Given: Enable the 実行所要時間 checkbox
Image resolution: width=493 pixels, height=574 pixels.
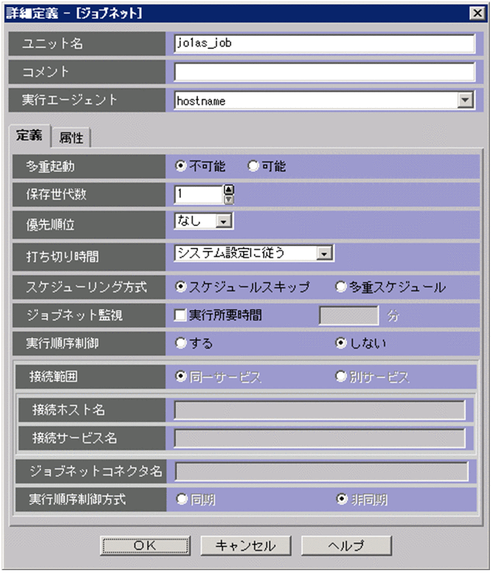Looking at the screenshot, I should click(x=181, y=315).
